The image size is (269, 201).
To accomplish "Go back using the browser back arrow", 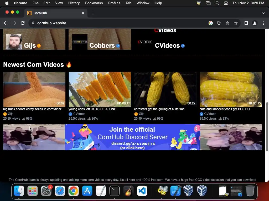I will (6, 23).
